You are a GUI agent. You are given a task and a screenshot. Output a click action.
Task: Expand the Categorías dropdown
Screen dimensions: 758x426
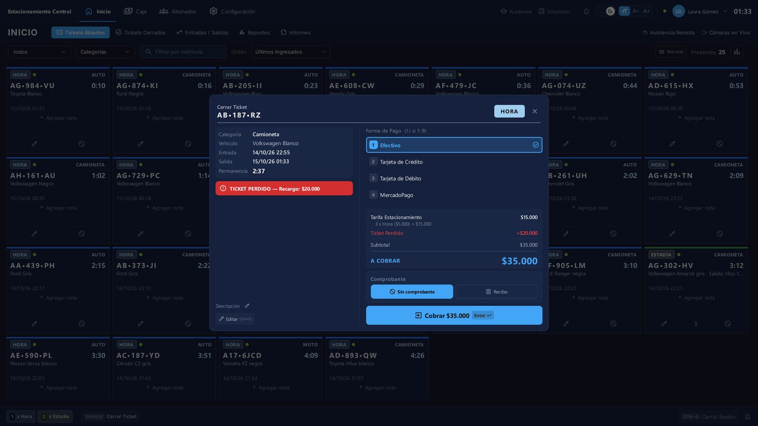click(x=105, y=52)
